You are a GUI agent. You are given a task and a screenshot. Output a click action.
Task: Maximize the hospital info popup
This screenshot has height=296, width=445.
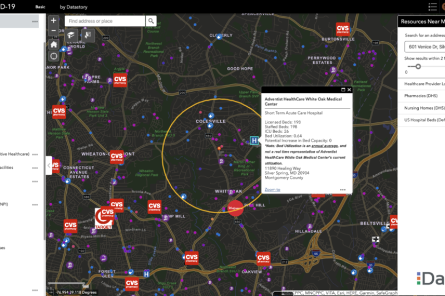click(x=343, y=90)
